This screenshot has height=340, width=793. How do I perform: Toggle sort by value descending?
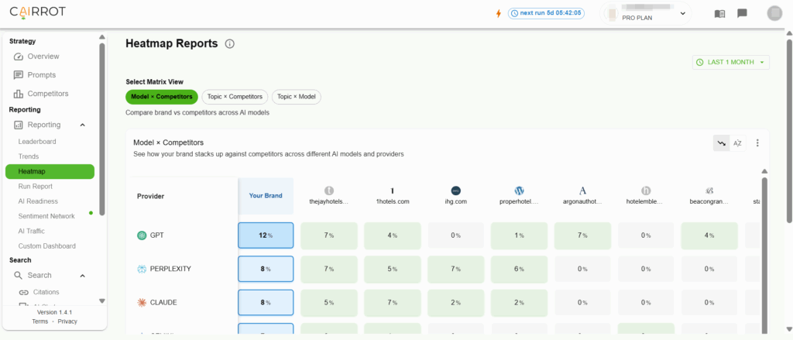click(722, 143)
